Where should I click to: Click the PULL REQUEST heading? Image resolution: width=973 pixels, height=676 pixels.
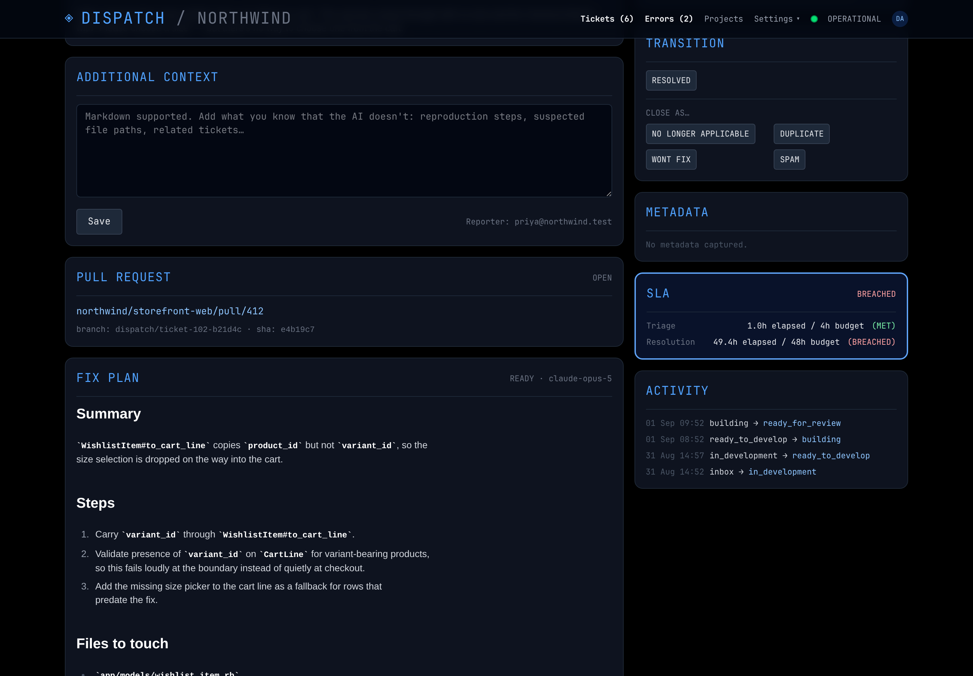(124, 277)
